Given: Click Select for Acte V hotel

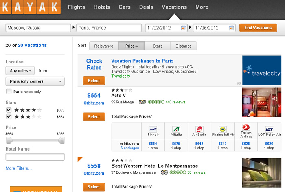Looking at the screenshot, I should coord(94,117).
